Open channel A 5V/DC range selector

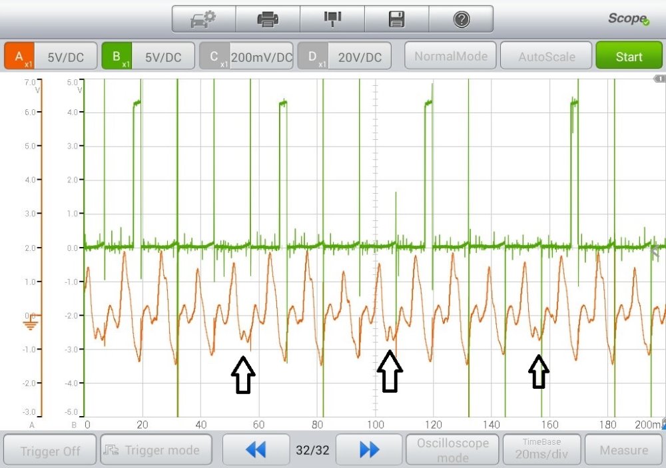point(66,57)
